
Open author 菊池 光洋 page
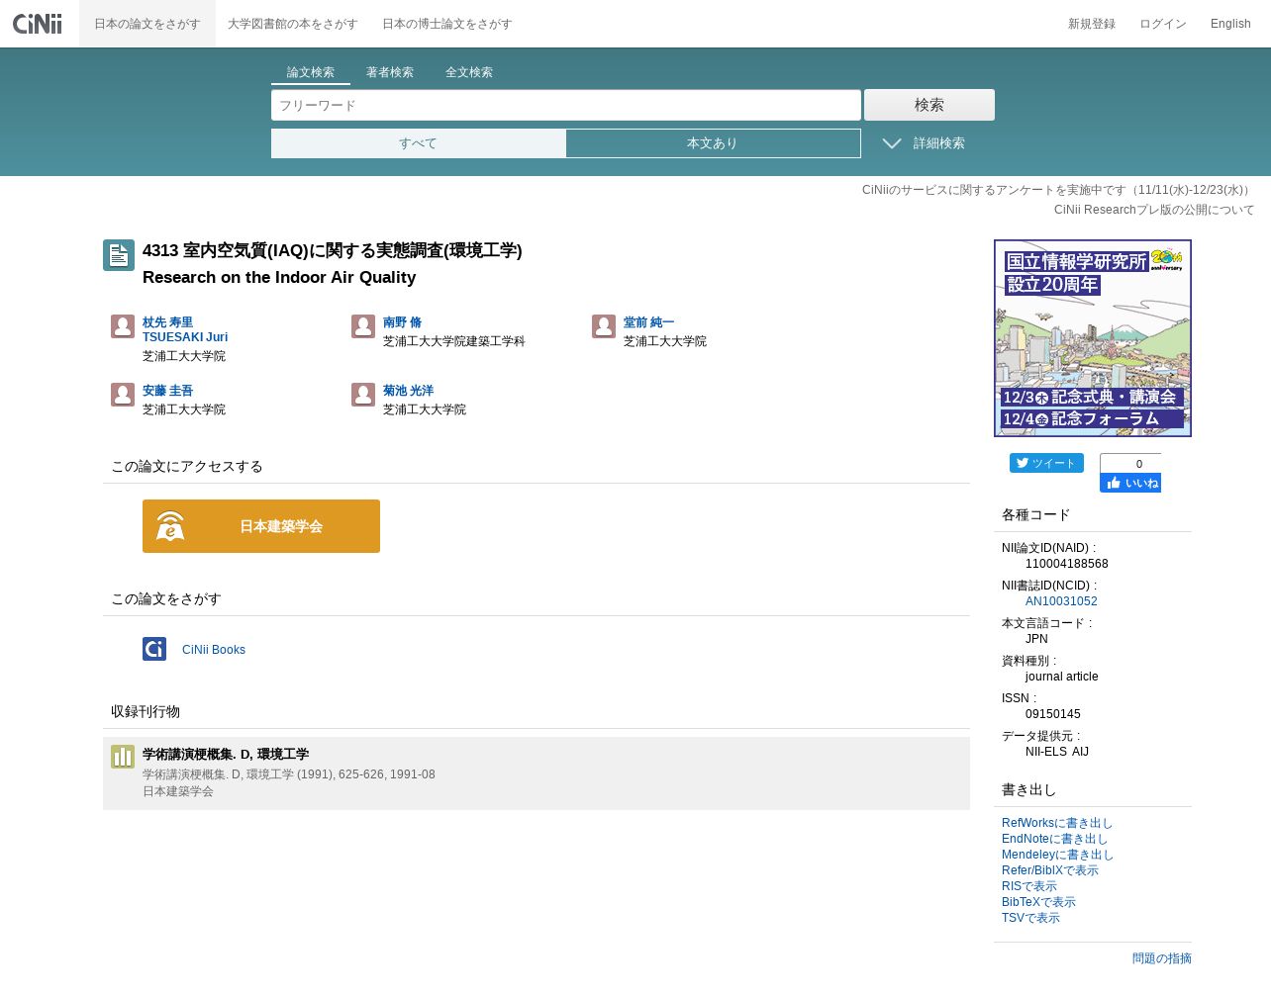pyautogui.click(x=409, y=391)
